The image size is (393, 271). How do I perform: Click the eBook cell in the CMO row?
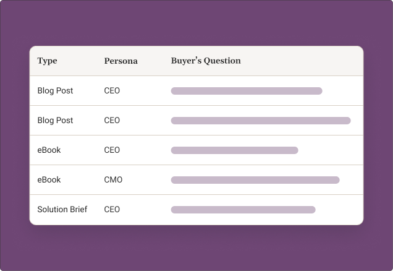pyautogui.click(x=49, y=180)
